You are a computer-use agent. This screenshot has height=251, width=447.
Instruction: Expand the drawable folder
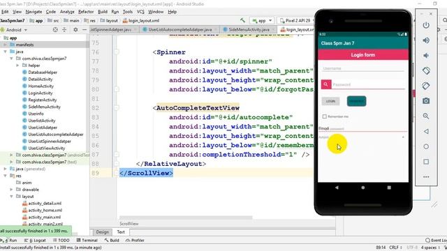pos(11,190)
